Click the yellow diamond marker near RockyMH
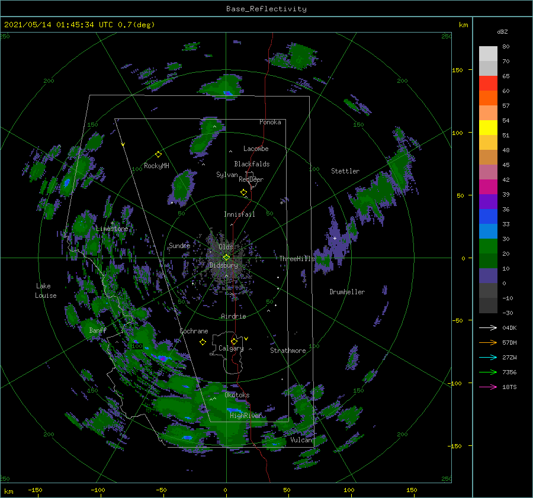This screenshot has height=498, width=533. point(158,155)
